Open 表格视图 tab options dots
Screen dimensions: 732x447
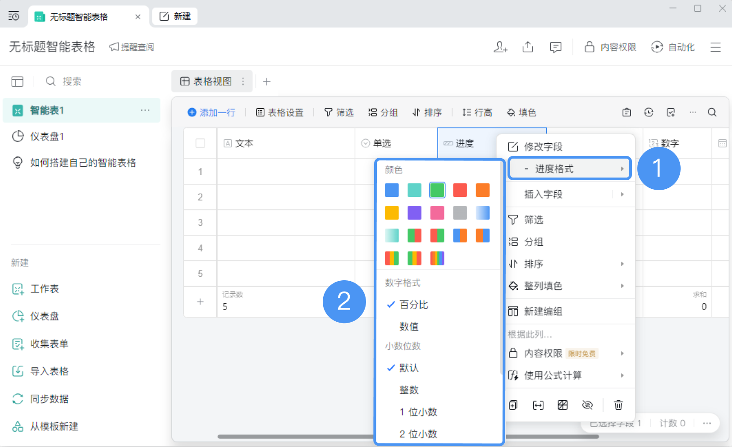pyautogui.click(x=243, y=81)
